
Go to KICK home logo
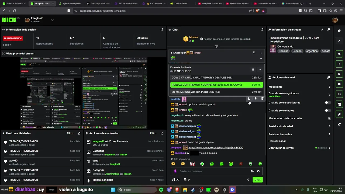click(x=11, y=20)
